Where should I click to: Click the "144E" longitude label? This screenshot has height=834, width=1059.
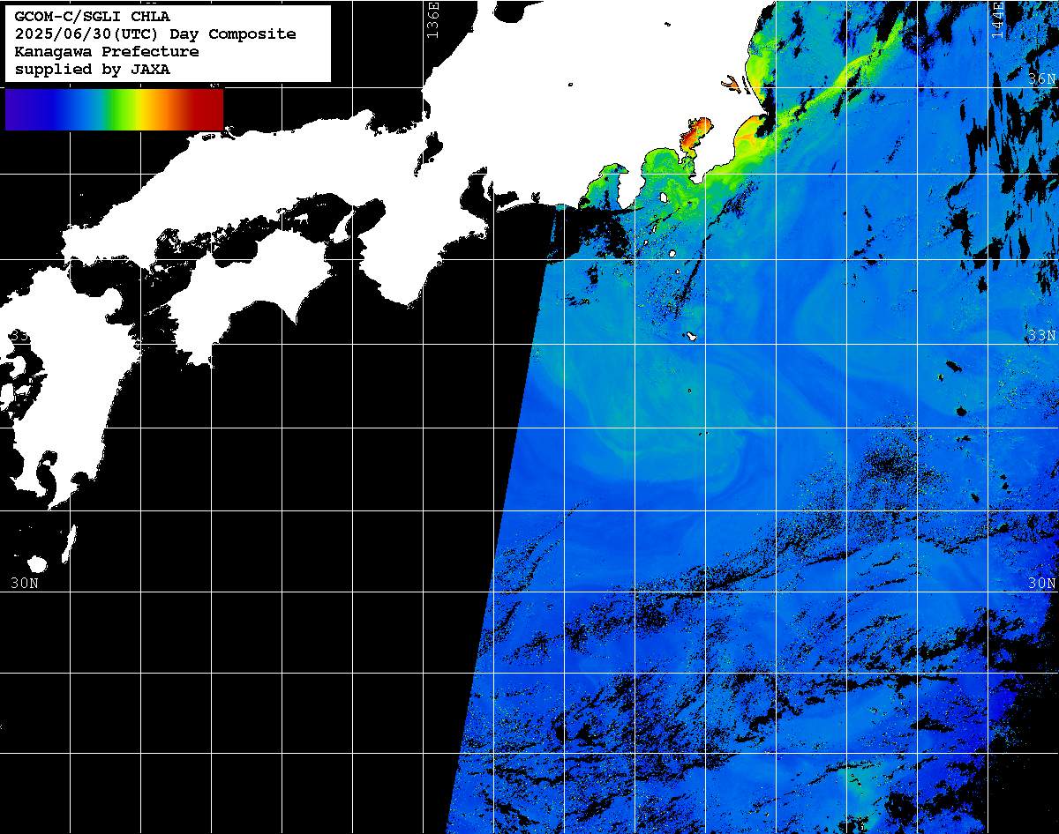(x=997, y=20)
